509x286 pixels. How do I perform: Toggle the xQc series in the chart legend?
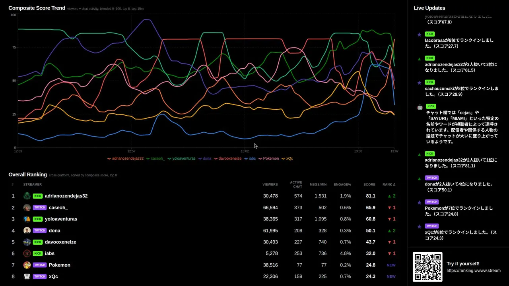pyautogui.click(x=287, y=158)
